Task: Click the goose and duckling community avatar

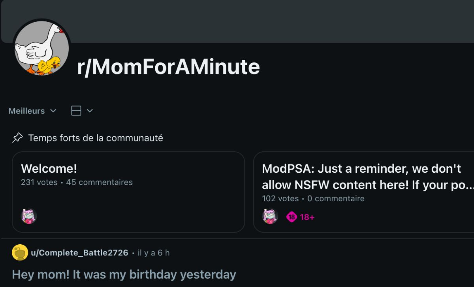Action: pyautogui.click(x=42, y=48)
